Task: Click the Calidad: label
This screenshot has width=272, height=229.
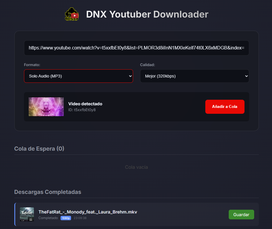Action: [147, 65]
